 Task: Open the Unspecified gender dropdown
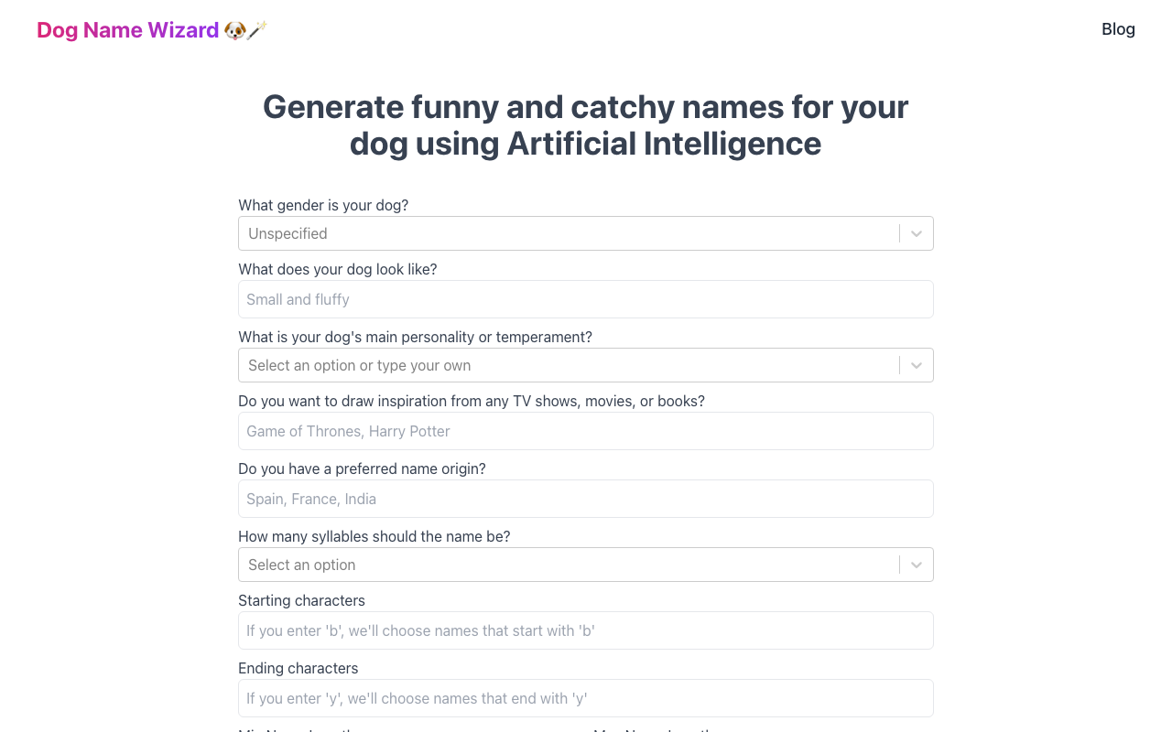click(x=568, y=233)
